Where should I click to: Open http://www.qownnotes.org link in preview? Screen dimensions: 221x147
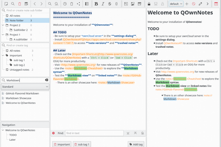pyautogui.click(x=178, y=72)
